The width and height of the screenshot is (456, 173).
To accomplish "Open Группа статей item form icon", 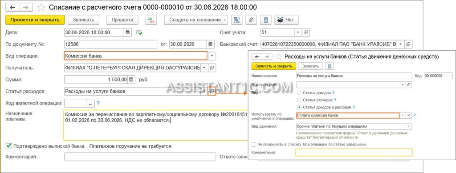I will tap(409, 85).
